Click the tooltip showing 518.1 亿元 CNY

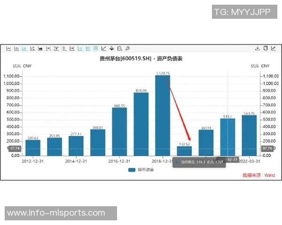click(199, 162)
